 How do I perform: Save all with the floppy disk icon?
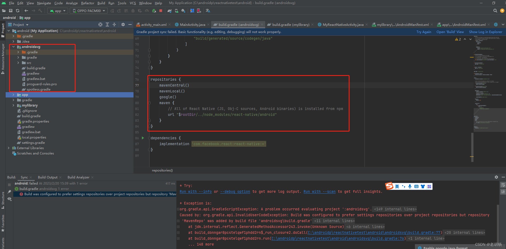tap(11, 11)
